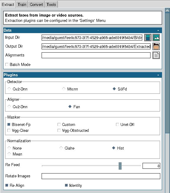Browse for input video file icon
The width and height of the screenshot is (170, 193).
148,38
